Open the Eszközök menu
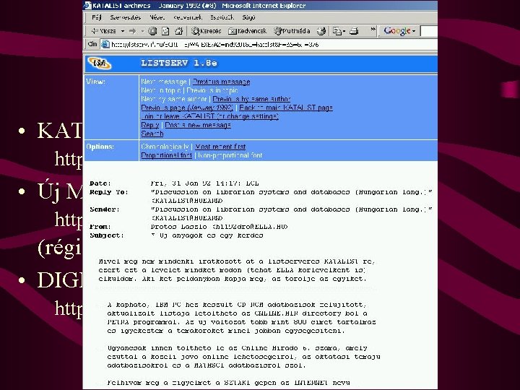Viewport: 520px width, 390px height. pyautogui.click(x=222, y=17)
